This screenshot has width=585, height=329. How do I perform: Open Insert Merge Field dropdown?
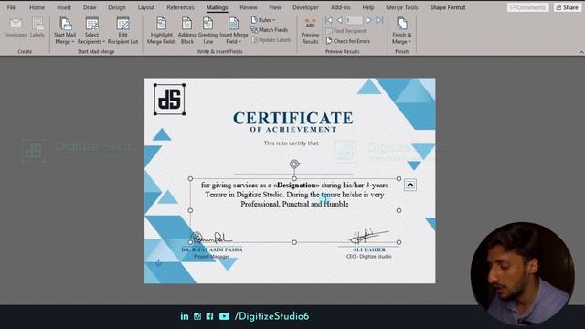[234, 31]
